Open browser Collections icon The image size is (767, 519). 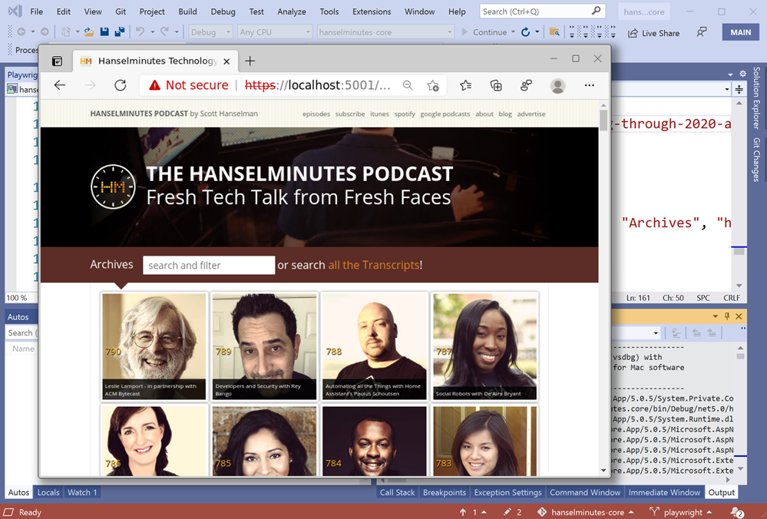point(496,85)
